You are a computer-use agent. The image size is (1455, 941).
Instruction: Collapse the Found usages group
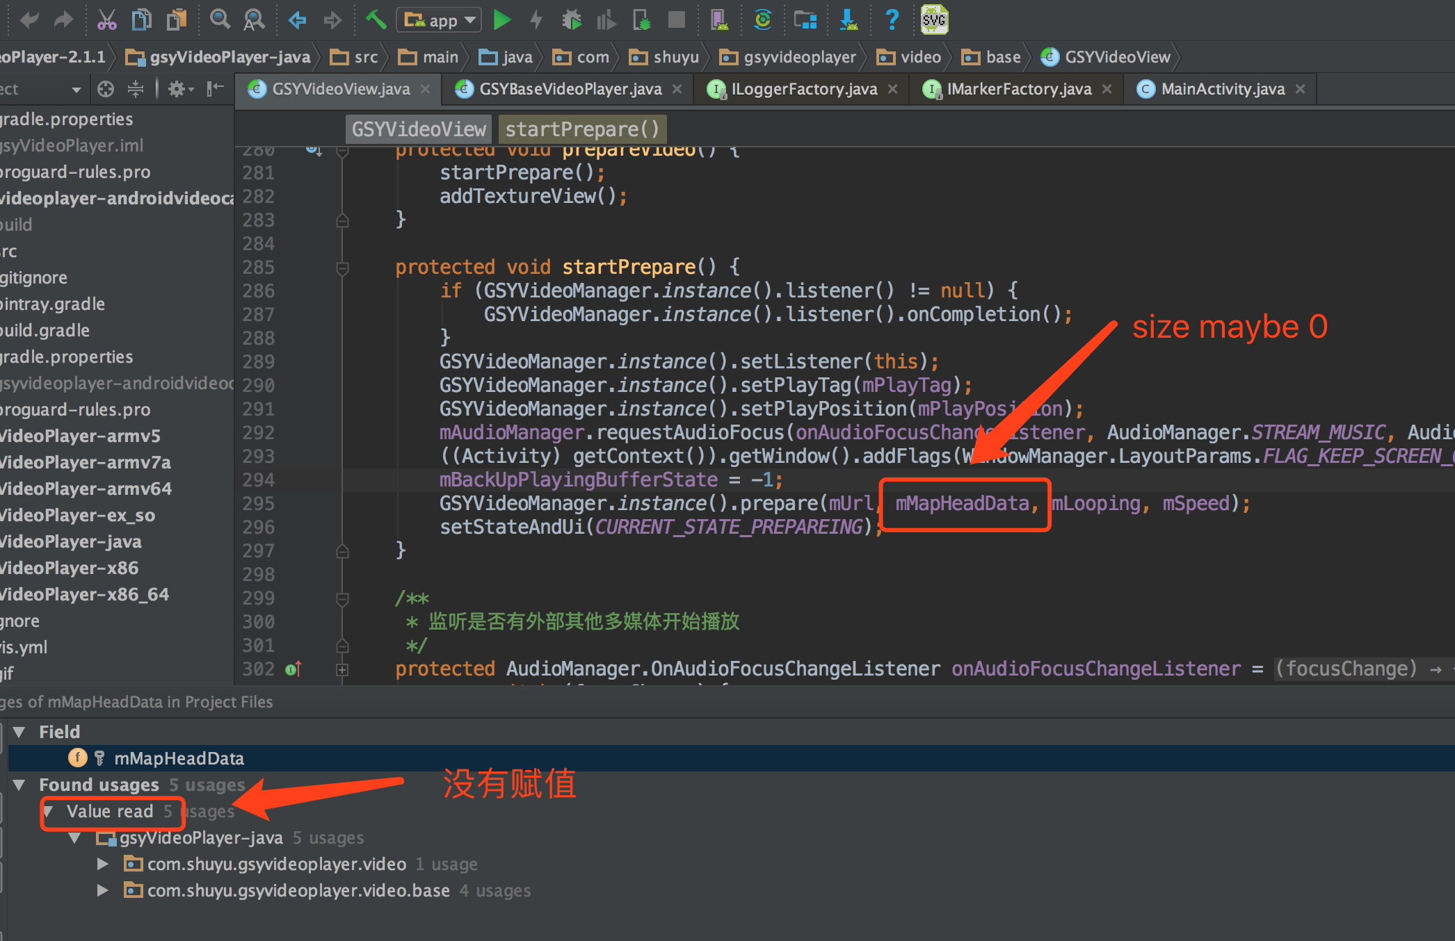pyautogui.click(x=19, y=785)
